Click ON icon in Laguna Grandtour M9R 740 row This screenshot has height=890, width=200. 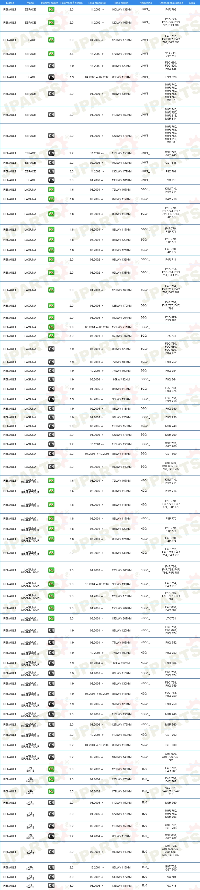51,714
